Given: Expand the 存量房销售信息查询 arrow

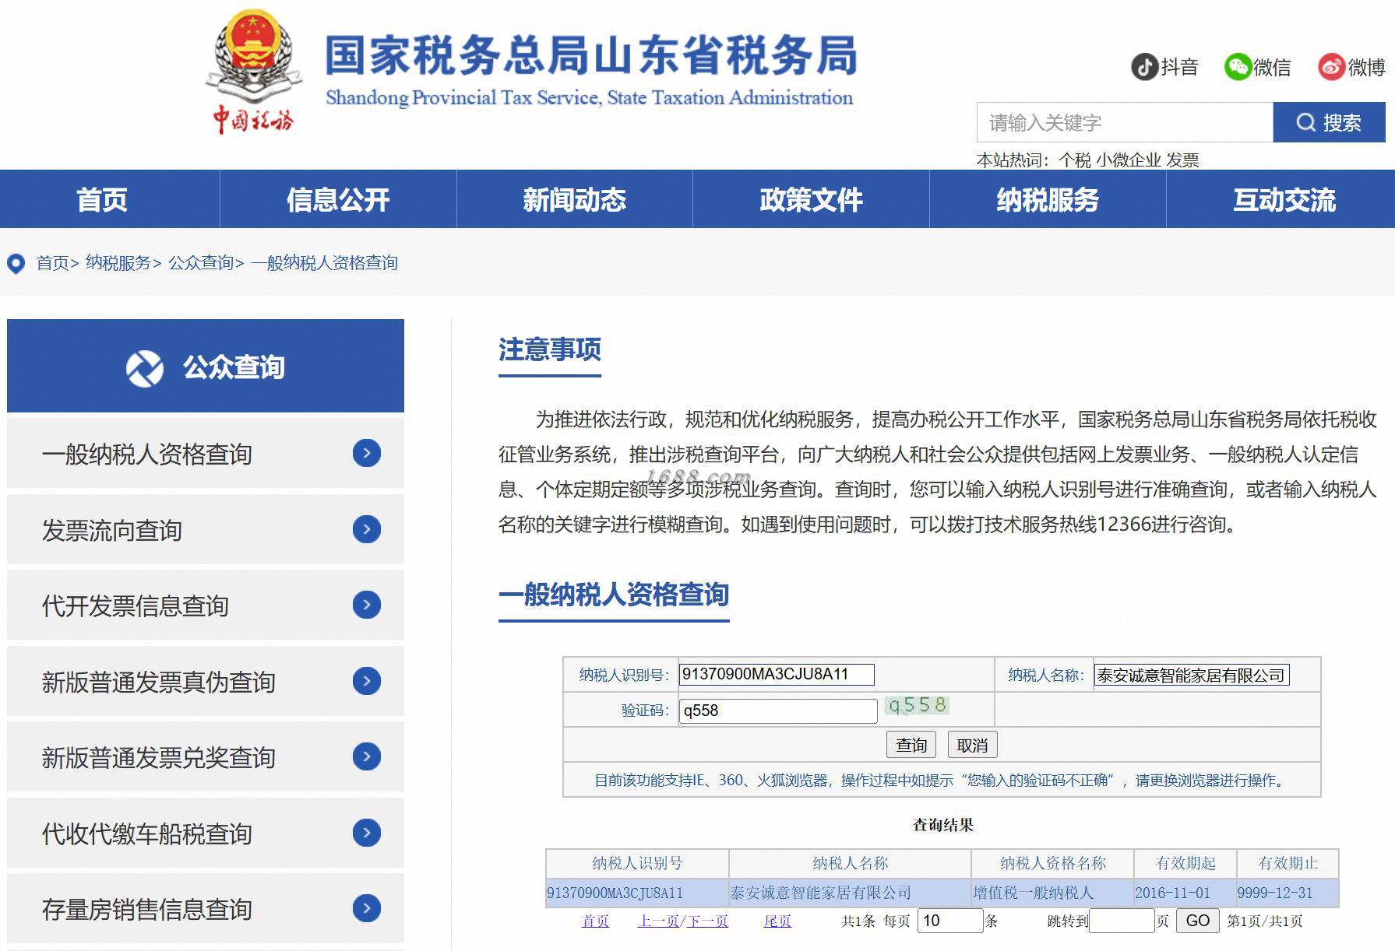Looking at the screenshot, I should 367,908.
